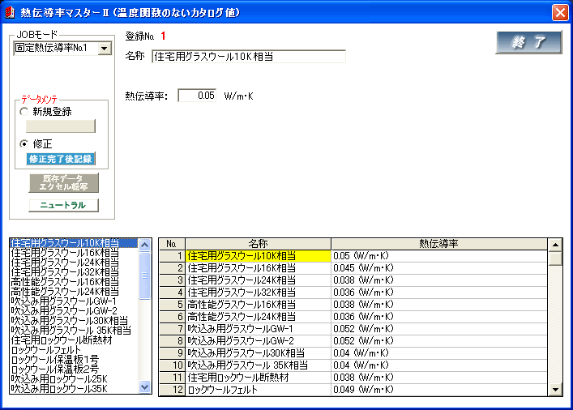
Task: Click scroll-down arrow of the table
Action: click(x=555, y=390)
